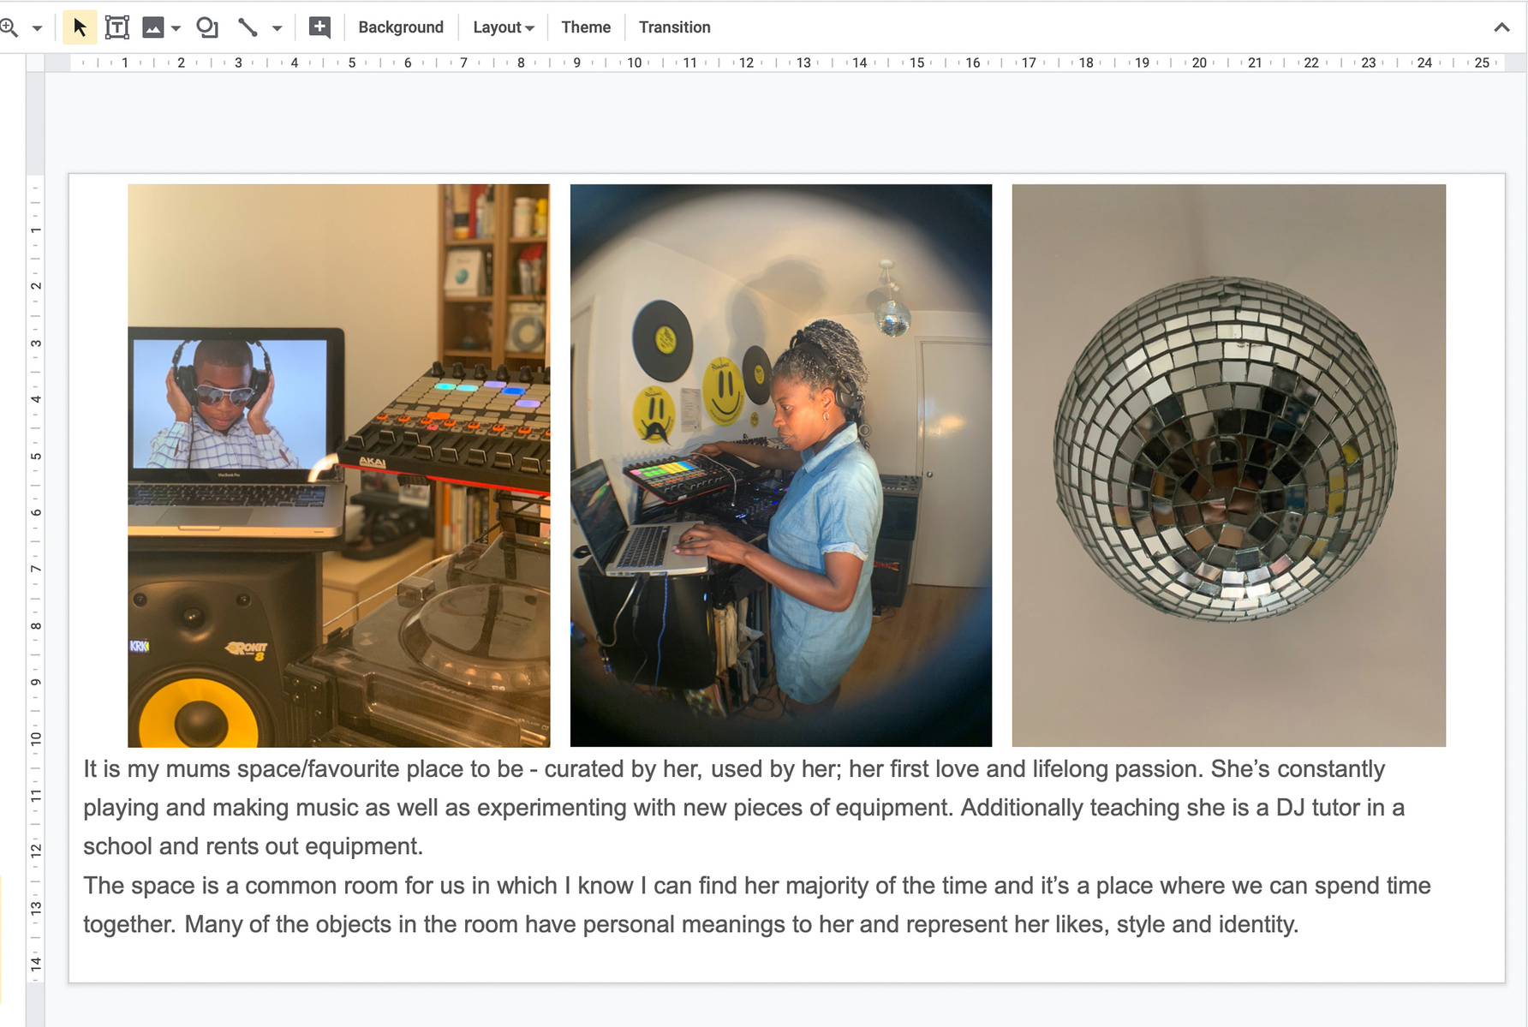The height and width of the screenshot is (1027, 1528).
Task: Collapse the menus with the chevron
Action: point(1501,27)
